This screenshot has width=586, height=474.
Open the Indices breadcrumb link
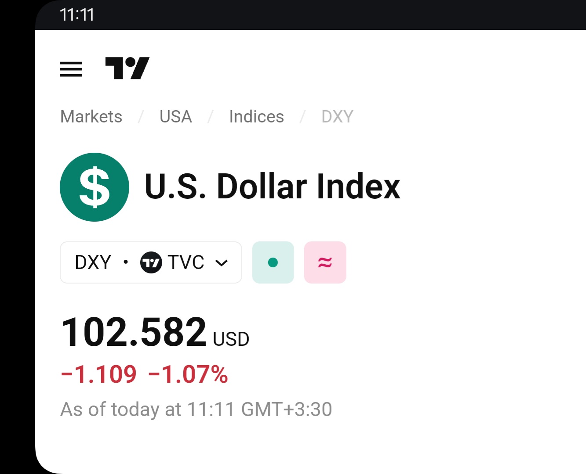pyautogui.click(x=257, y=117)
